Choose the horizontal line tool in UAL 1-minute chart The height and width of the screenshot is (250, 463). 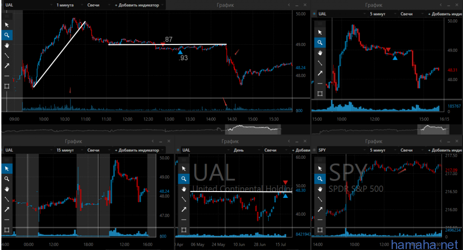(x=7, y=76)
